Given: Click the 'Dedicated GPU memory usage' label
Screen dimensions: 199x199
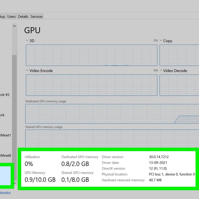Looking at the screenshot, I should tap(46, 101).
